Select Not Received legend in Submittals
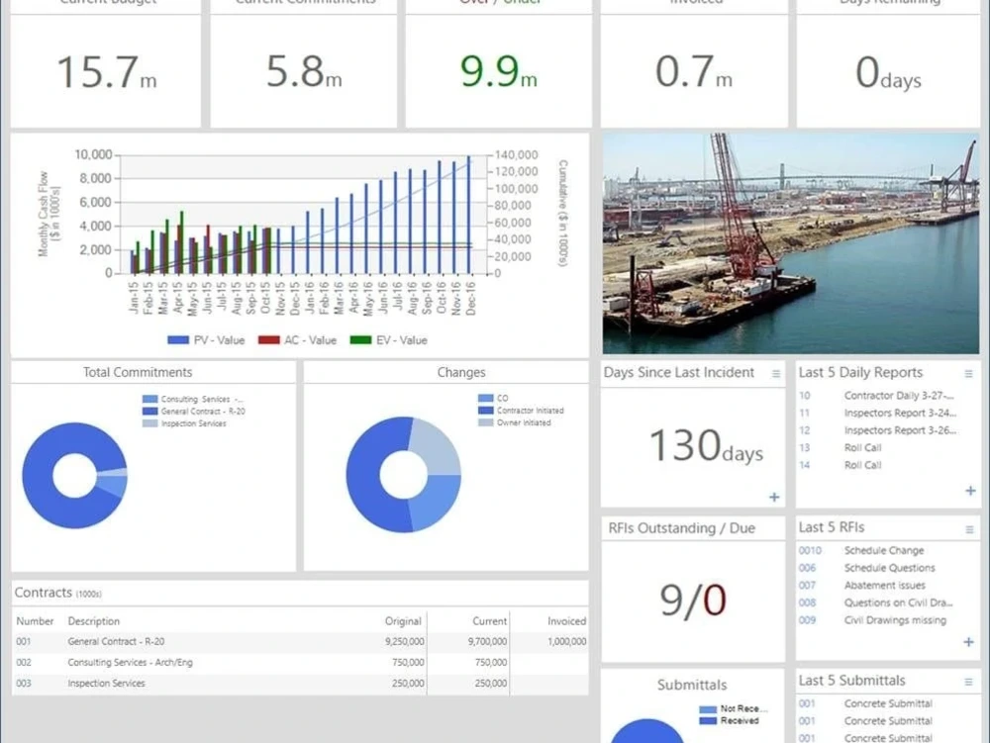 pyautogui.click(x=734, y=709)
